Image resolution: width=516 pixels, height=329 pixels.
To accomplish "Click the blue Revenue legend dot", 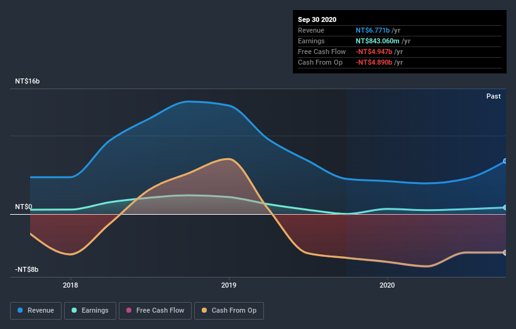I will 20,310.
